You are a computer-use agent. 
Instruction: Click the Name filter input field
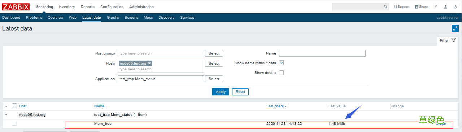(322, 53)
